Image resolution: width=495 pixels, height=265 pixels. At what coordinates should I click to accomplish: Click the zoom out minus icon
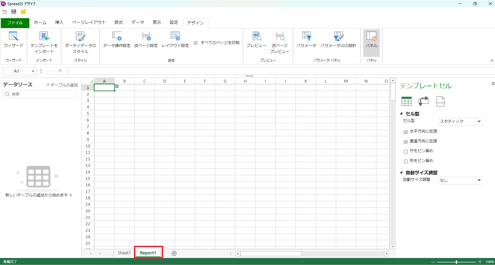433,262
